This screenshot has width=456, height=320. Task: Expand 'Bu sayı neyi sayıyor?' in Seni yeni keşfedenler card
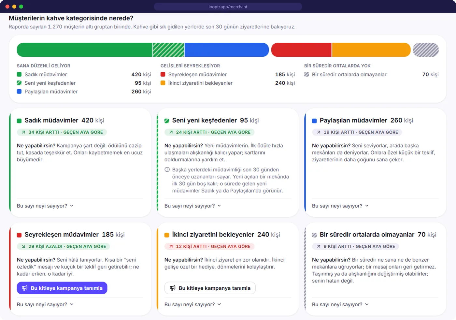coord(193,206)
